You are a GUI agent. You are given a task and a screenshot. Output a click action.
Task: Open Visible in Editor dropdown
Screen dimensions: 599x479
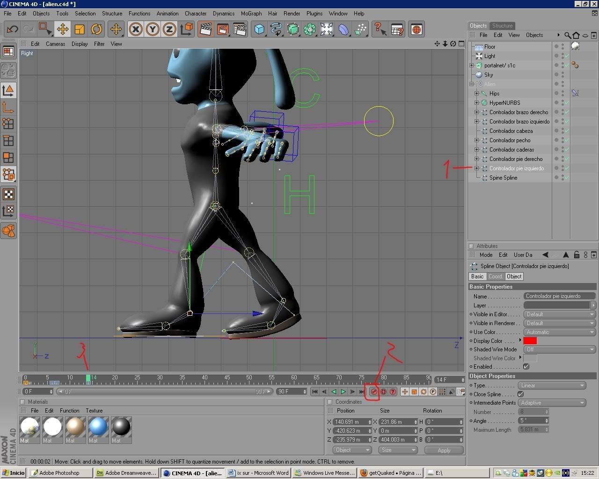pyautogui.click(x=560, y=314)
